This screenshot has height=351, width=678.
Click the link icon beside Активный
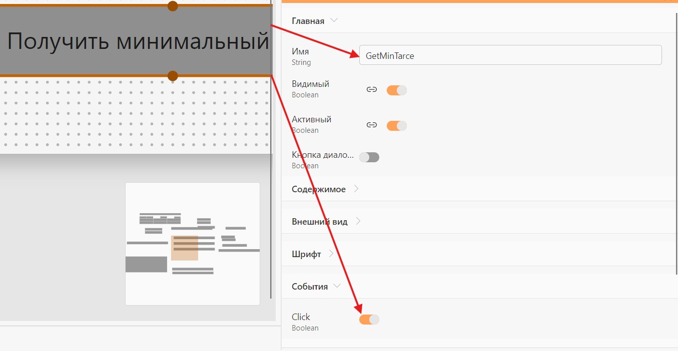[x=371, y=125]
